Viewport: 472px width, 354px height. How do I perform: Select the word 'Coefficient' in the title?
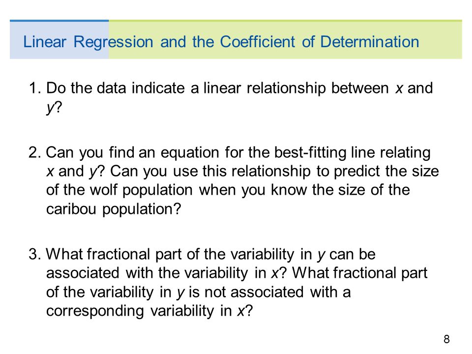point(257,41)
